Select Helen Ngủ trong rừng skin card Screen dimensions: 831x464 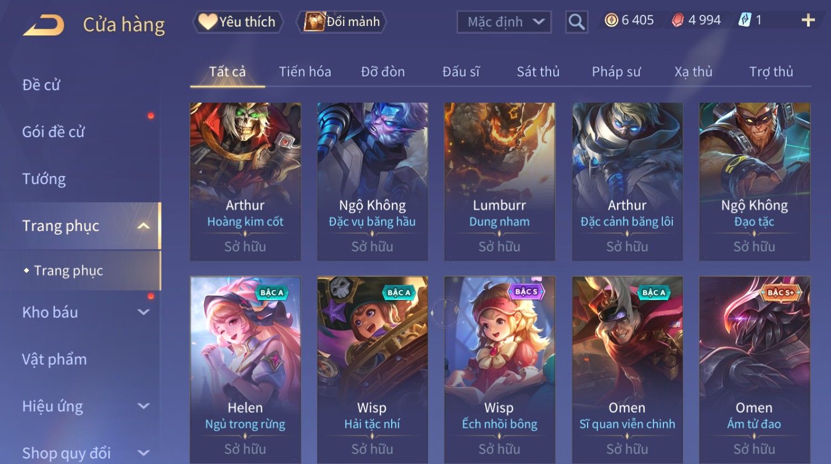(x=245, y=370)
